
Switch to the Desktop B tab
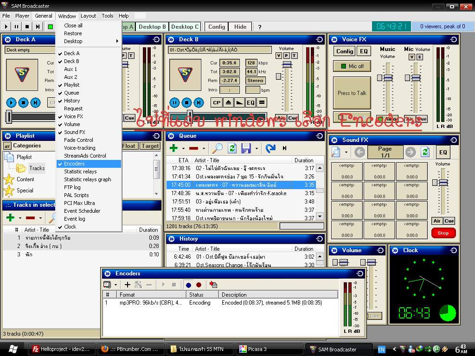152,27
